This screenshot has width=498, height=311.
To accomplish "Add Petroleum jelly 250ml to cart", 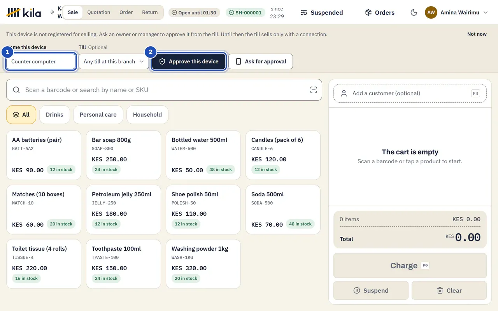I will coord(124,210).
